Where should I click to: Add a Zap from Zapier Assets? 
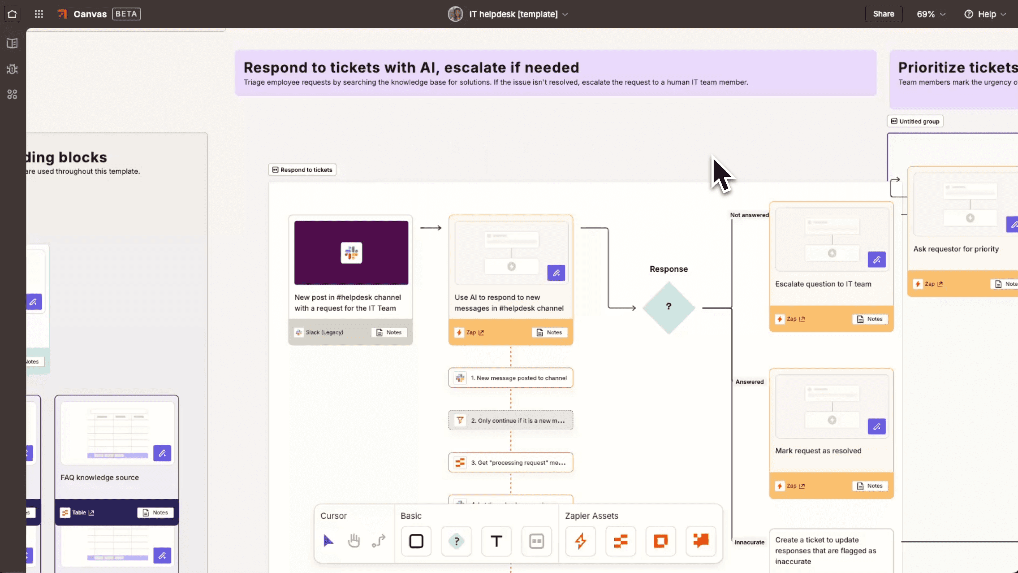580,541
